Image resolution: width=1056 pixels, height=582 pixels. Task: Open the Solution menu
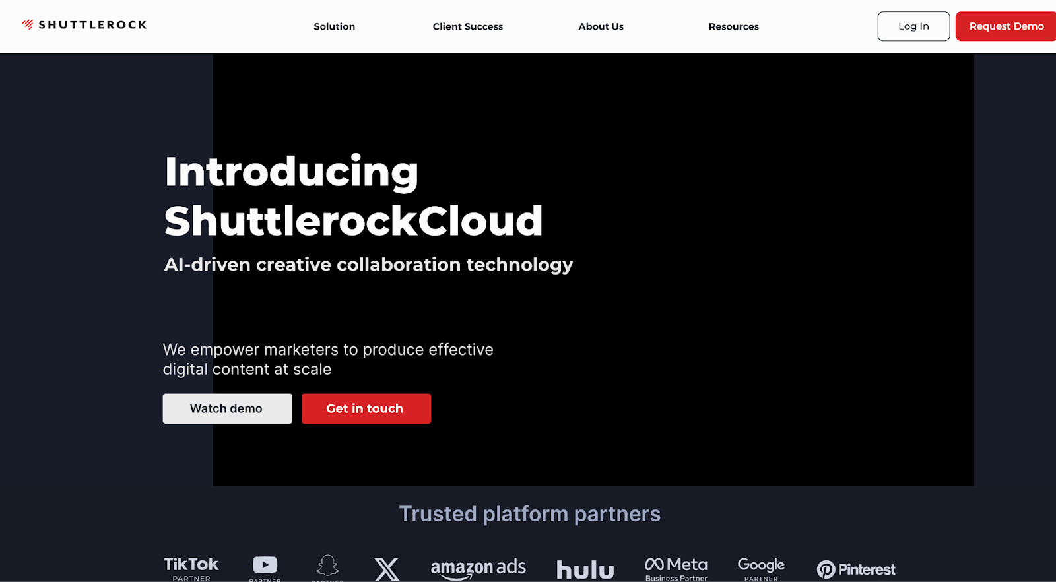pos(335,26)
